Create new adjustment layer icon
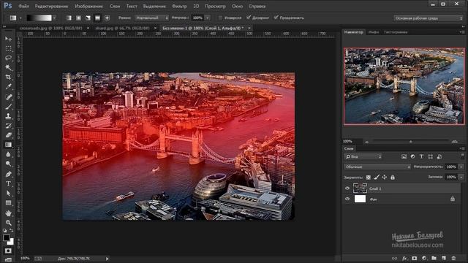The image size is (468, 263). [424, 258]
